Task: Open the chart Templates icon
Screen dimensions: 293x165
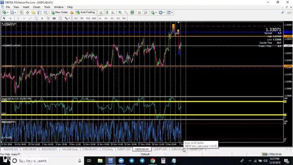Action: pyautogui.click(x=168, y=12)
